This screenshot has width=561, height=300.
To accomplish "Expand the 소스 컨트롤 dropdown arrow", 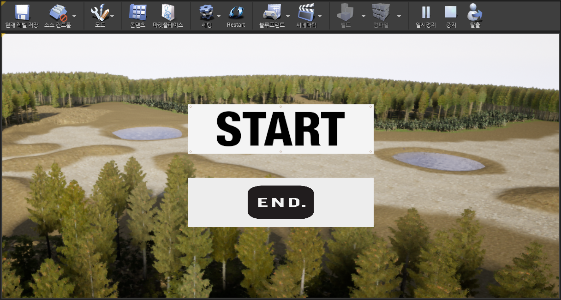I will pos(74,16).
